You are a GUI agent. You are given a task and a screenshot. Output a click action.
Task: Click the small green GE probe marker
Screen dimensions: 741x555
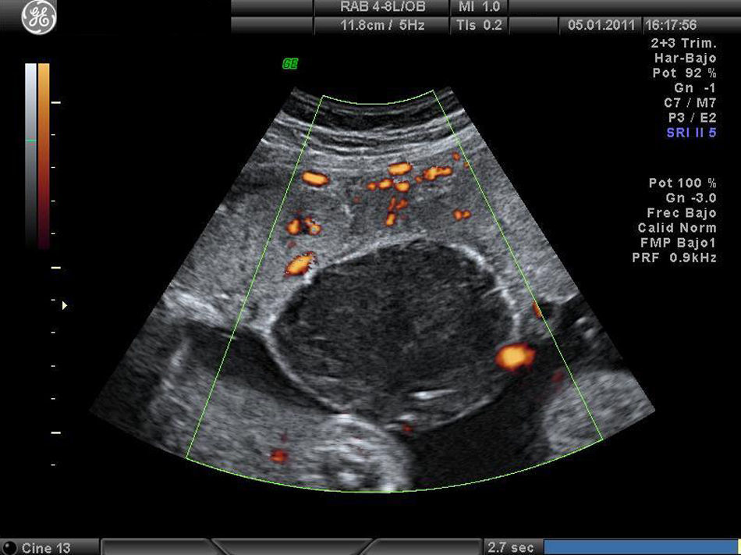pos(290,65)
